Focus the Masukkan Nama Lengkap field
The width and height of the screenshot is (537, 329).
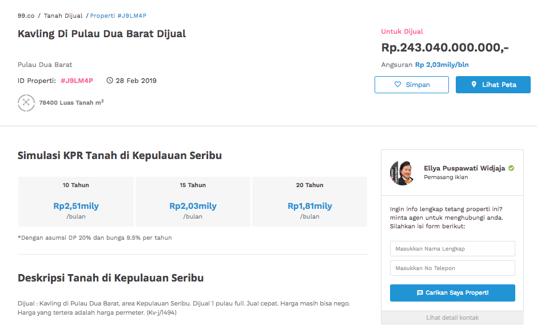(x=452, y=248)
